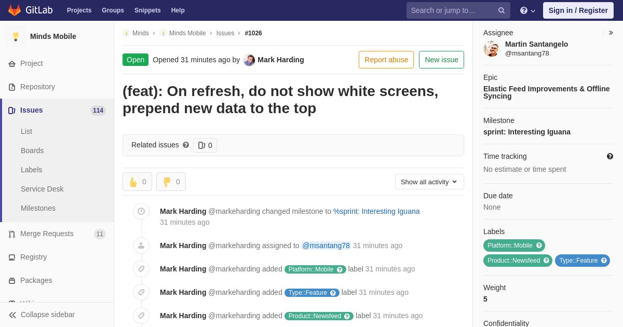The image size is (623, 327).
Task: Click the @msantang78 mention link
Action: 326,246
